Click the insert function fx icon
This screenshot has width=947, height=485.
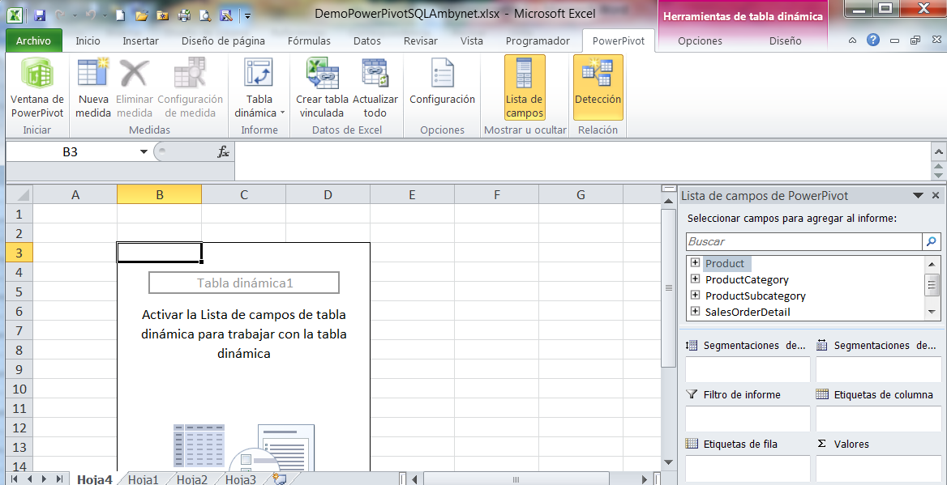pyautogui.click(x=223, y=152)
